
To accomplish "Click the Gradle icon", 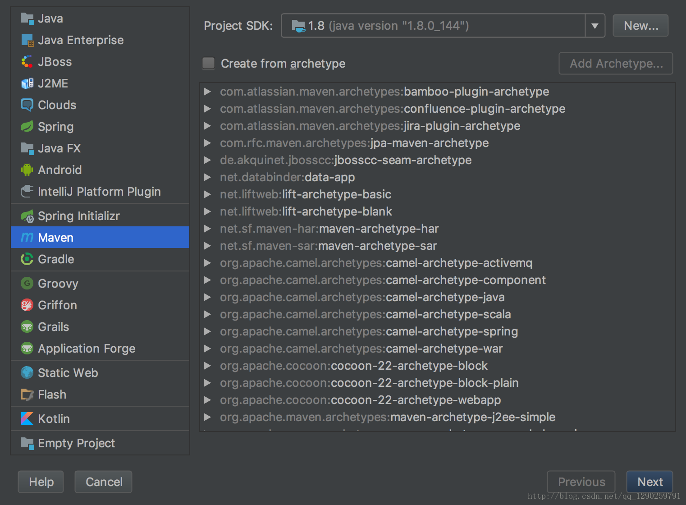I will point(27,259).
